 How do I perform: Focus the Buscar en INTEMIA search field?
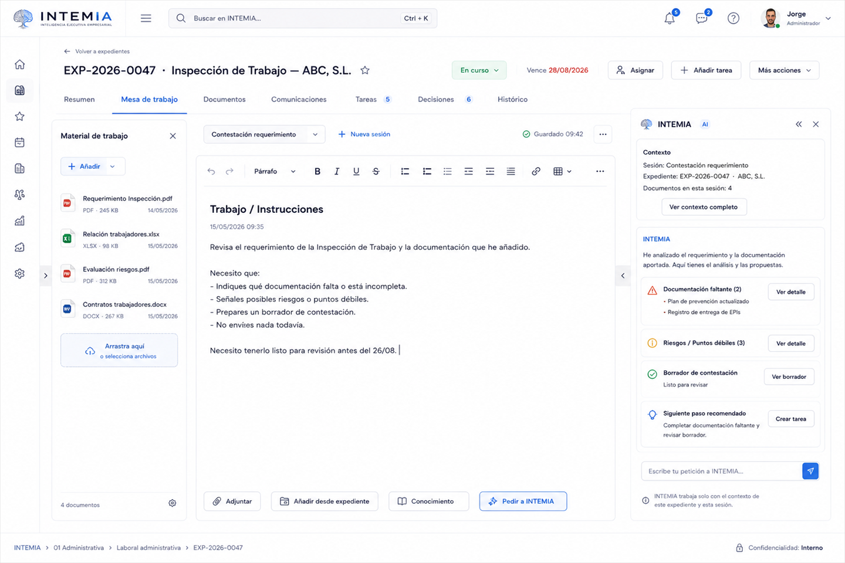pos(303,18)
